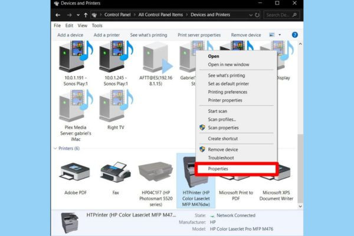Viewport: 354px width, 236px height.
Task: Click the Back arrow in navigation bar
Action: pyautogui.click(x=58, y=15)
